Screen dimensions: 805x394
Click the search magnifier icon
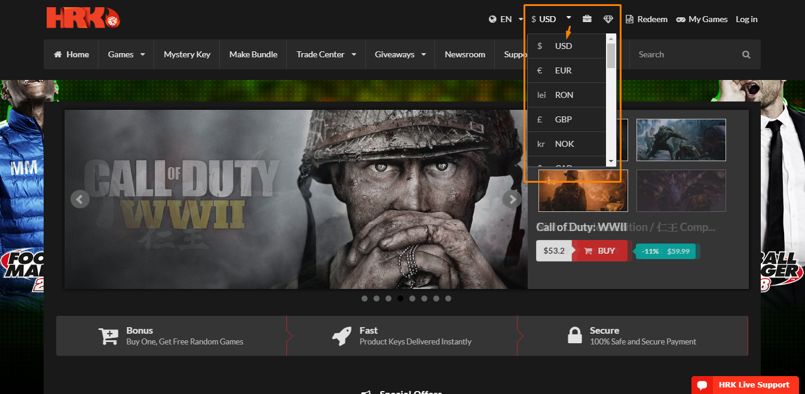(746, 54)
